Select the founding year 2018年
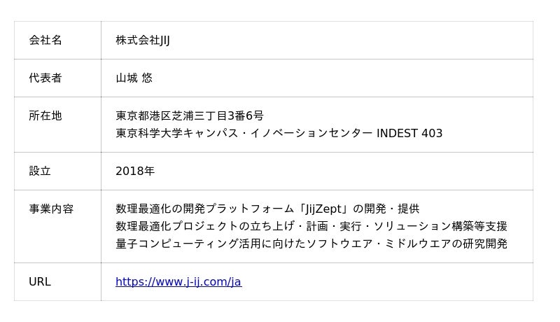 point(135,171)
